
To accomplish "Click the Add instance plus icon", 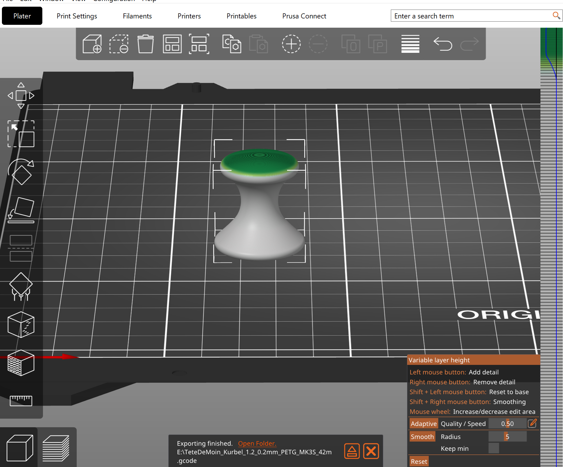I will pos(291,44).
